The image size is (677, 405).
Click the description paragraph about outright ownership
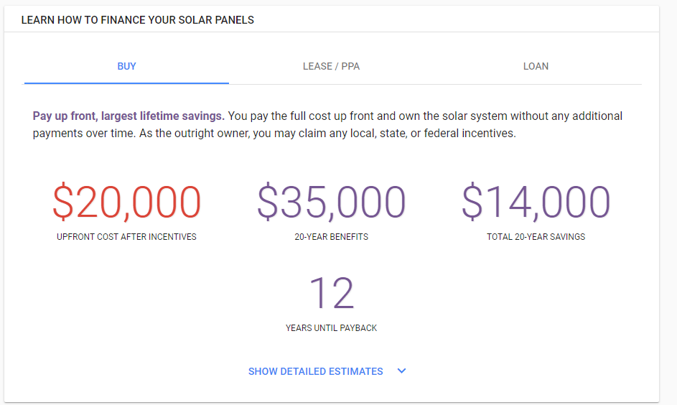(x=327, y=125)
